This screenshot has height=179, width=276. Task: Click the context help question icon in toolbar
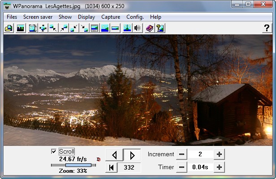point(160,28)
